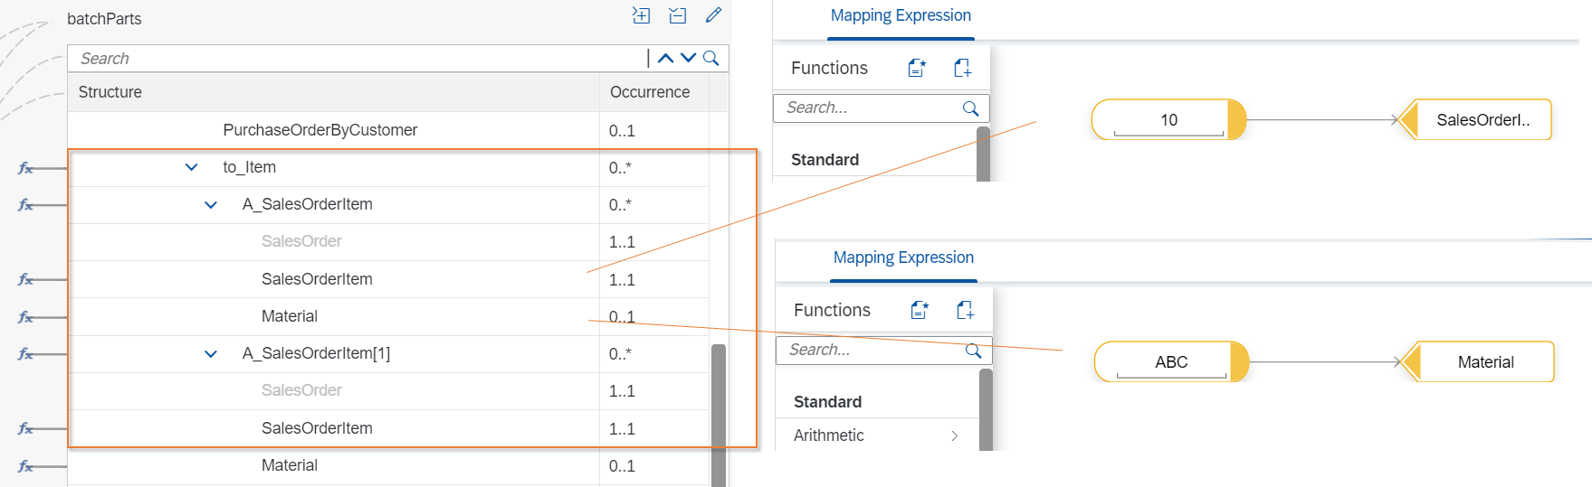Click second functions toolbar icon in lower panel
This screenshot has width=1592, height=487.
click(x=965, y=310)
